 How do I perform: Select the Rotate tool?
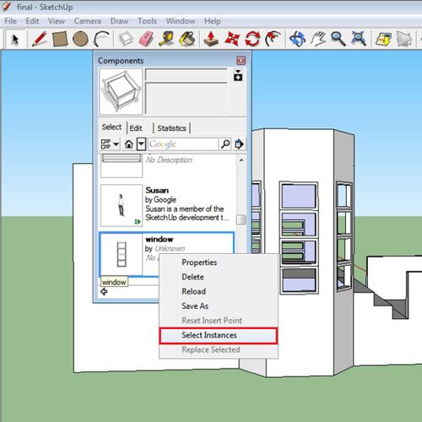(252, 39)
